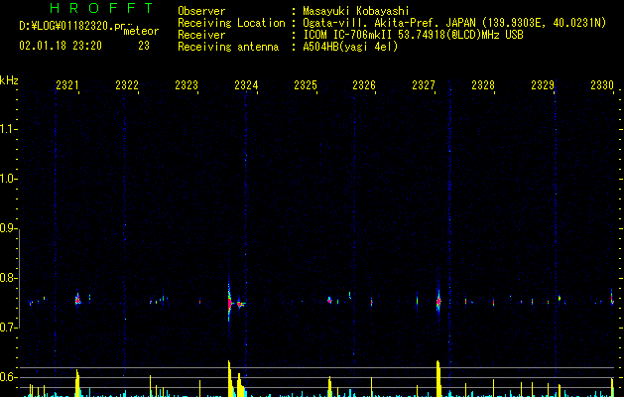Click the 1.0 kHz axis label

click(x=9, y=179)
